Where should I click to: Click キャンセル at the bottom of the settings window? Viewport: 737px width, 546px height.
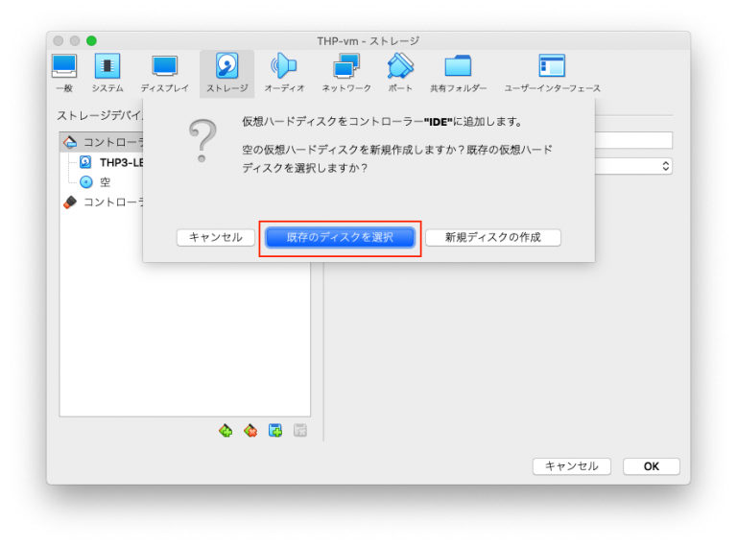(x=572, y=466)
